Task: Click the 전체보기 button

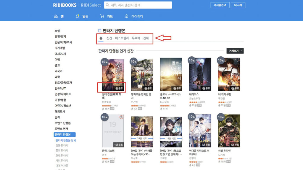Action: coord(235,51)
